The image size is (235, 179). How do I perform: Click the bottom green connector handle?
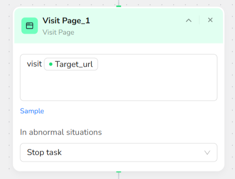118,172
